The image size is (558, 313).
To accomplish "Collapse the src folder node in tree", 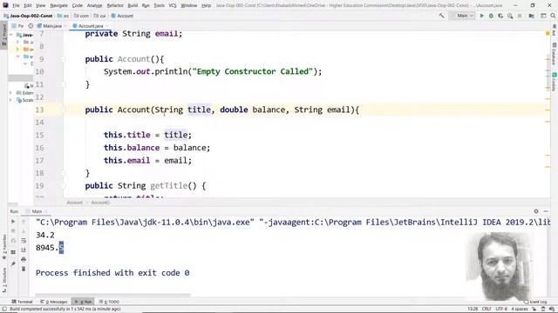I will tap(17, 57).
